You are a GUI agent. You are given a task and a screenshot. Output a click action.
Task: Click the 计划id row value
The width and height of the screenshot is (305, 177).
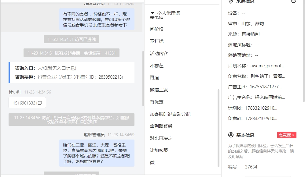261,108
